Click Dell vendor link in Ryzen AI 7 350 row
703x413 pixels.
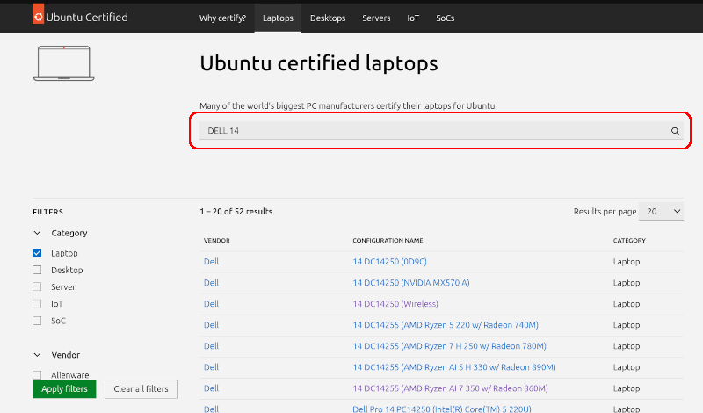[x=211, y=388]
